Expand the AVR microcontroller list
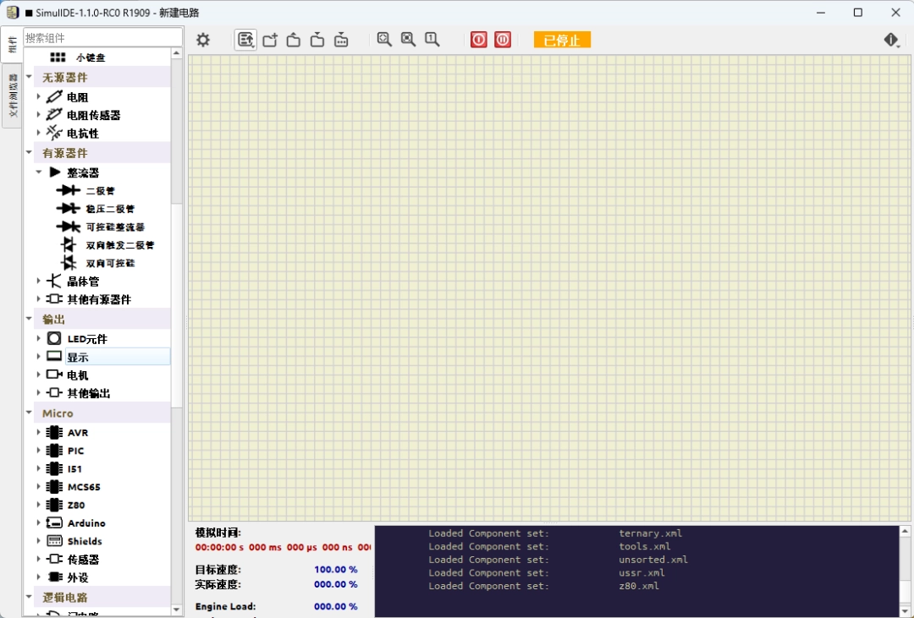 (38, 432)
